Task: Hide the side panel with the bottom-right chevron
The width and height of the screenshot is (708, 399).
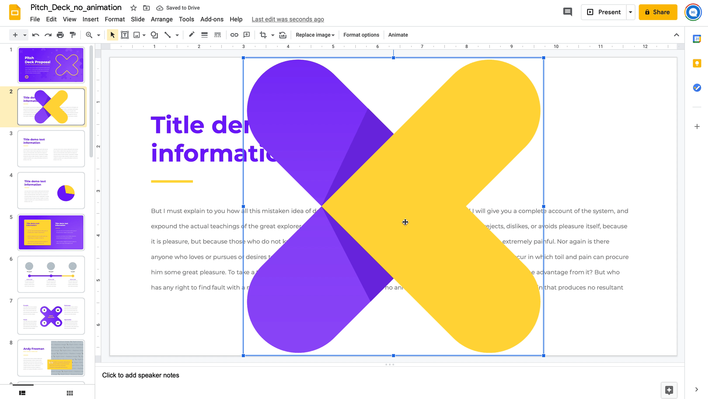Action: (x=697, y=389)
